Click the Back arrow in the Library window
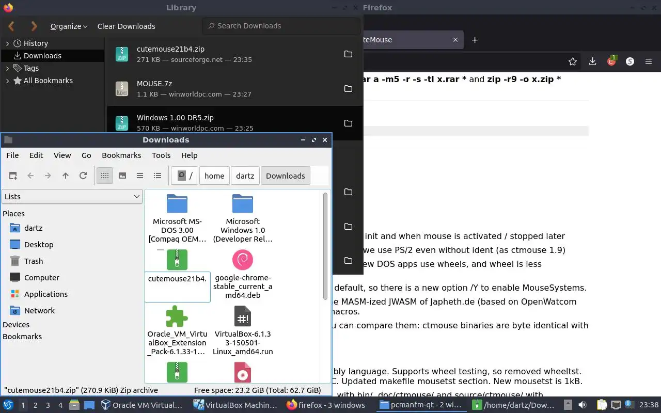The image size is (661, 413). 11,26
